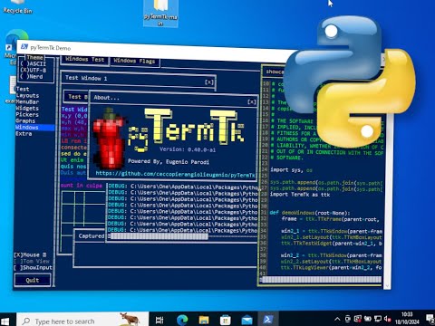The width and height of the screenshot is (435, 326).
Task: Click the Captured window title
Action: coord(92,236)
